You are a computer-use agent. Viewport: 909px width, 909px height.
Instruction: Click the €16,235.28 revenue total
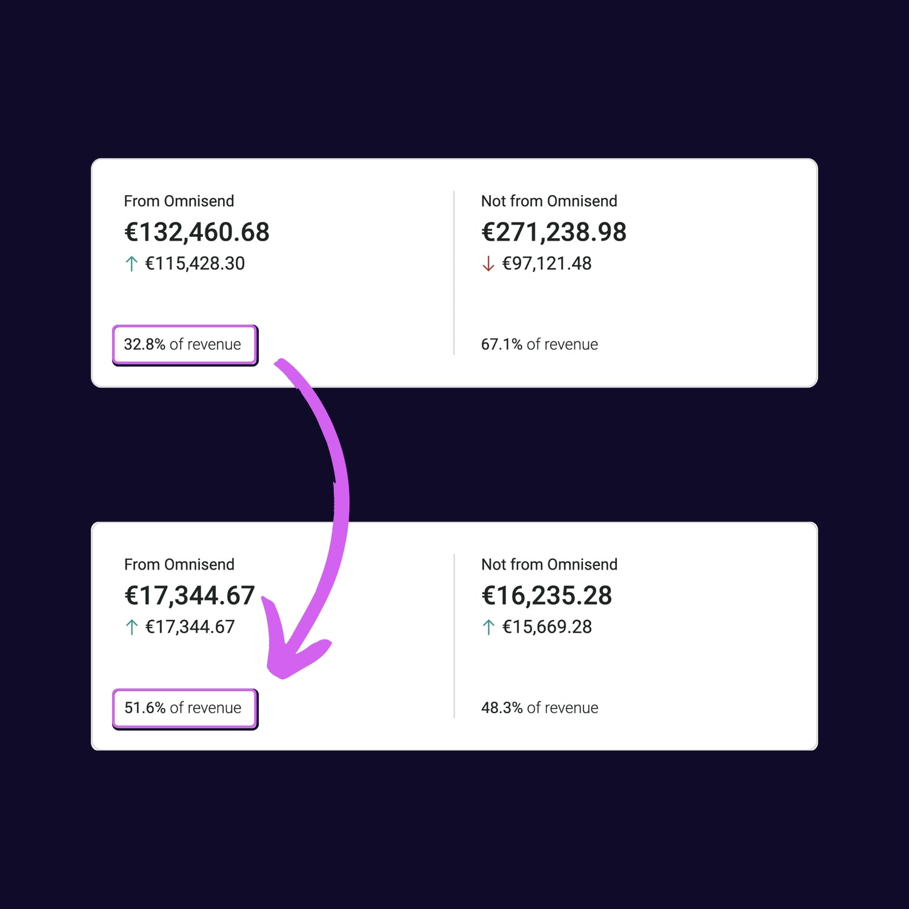[546, 596]
